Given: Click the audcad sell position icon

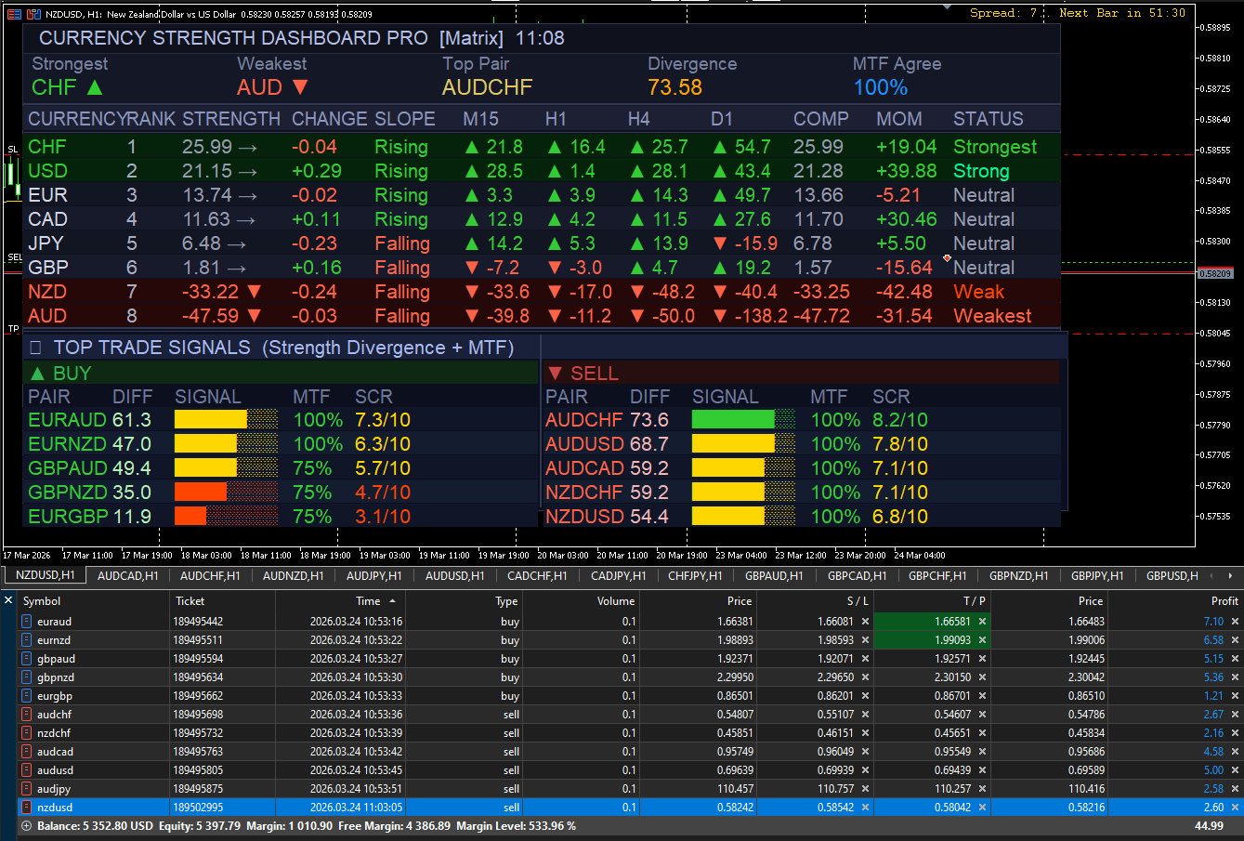Looking at the screenshot, I should [27, 752].
